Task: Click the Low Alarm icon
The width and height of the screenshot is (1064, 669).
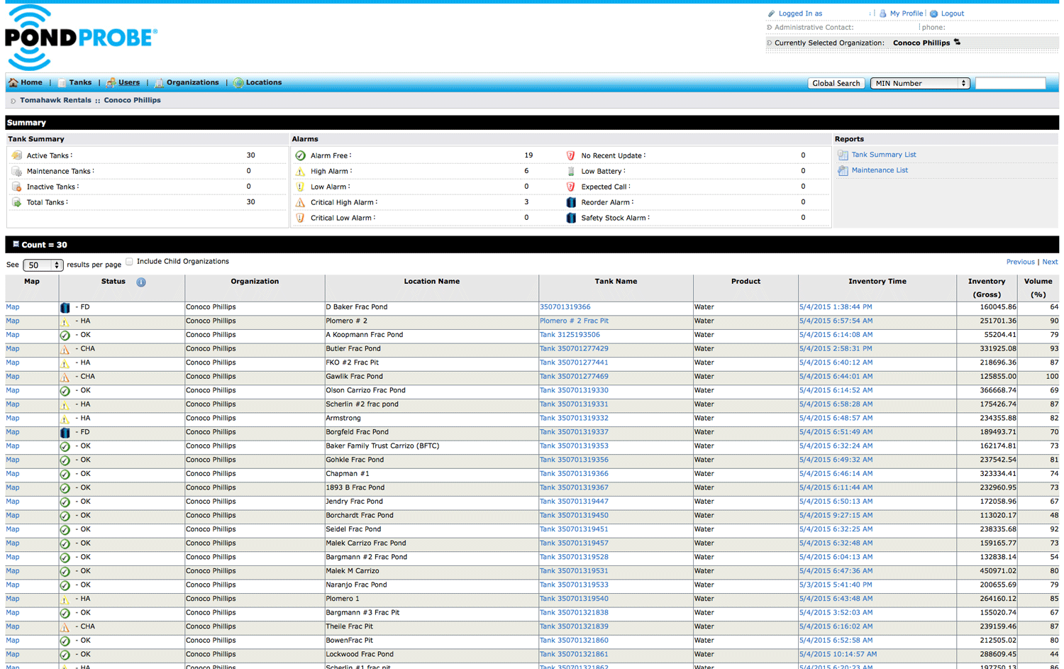Action: [x=300, y=187]
